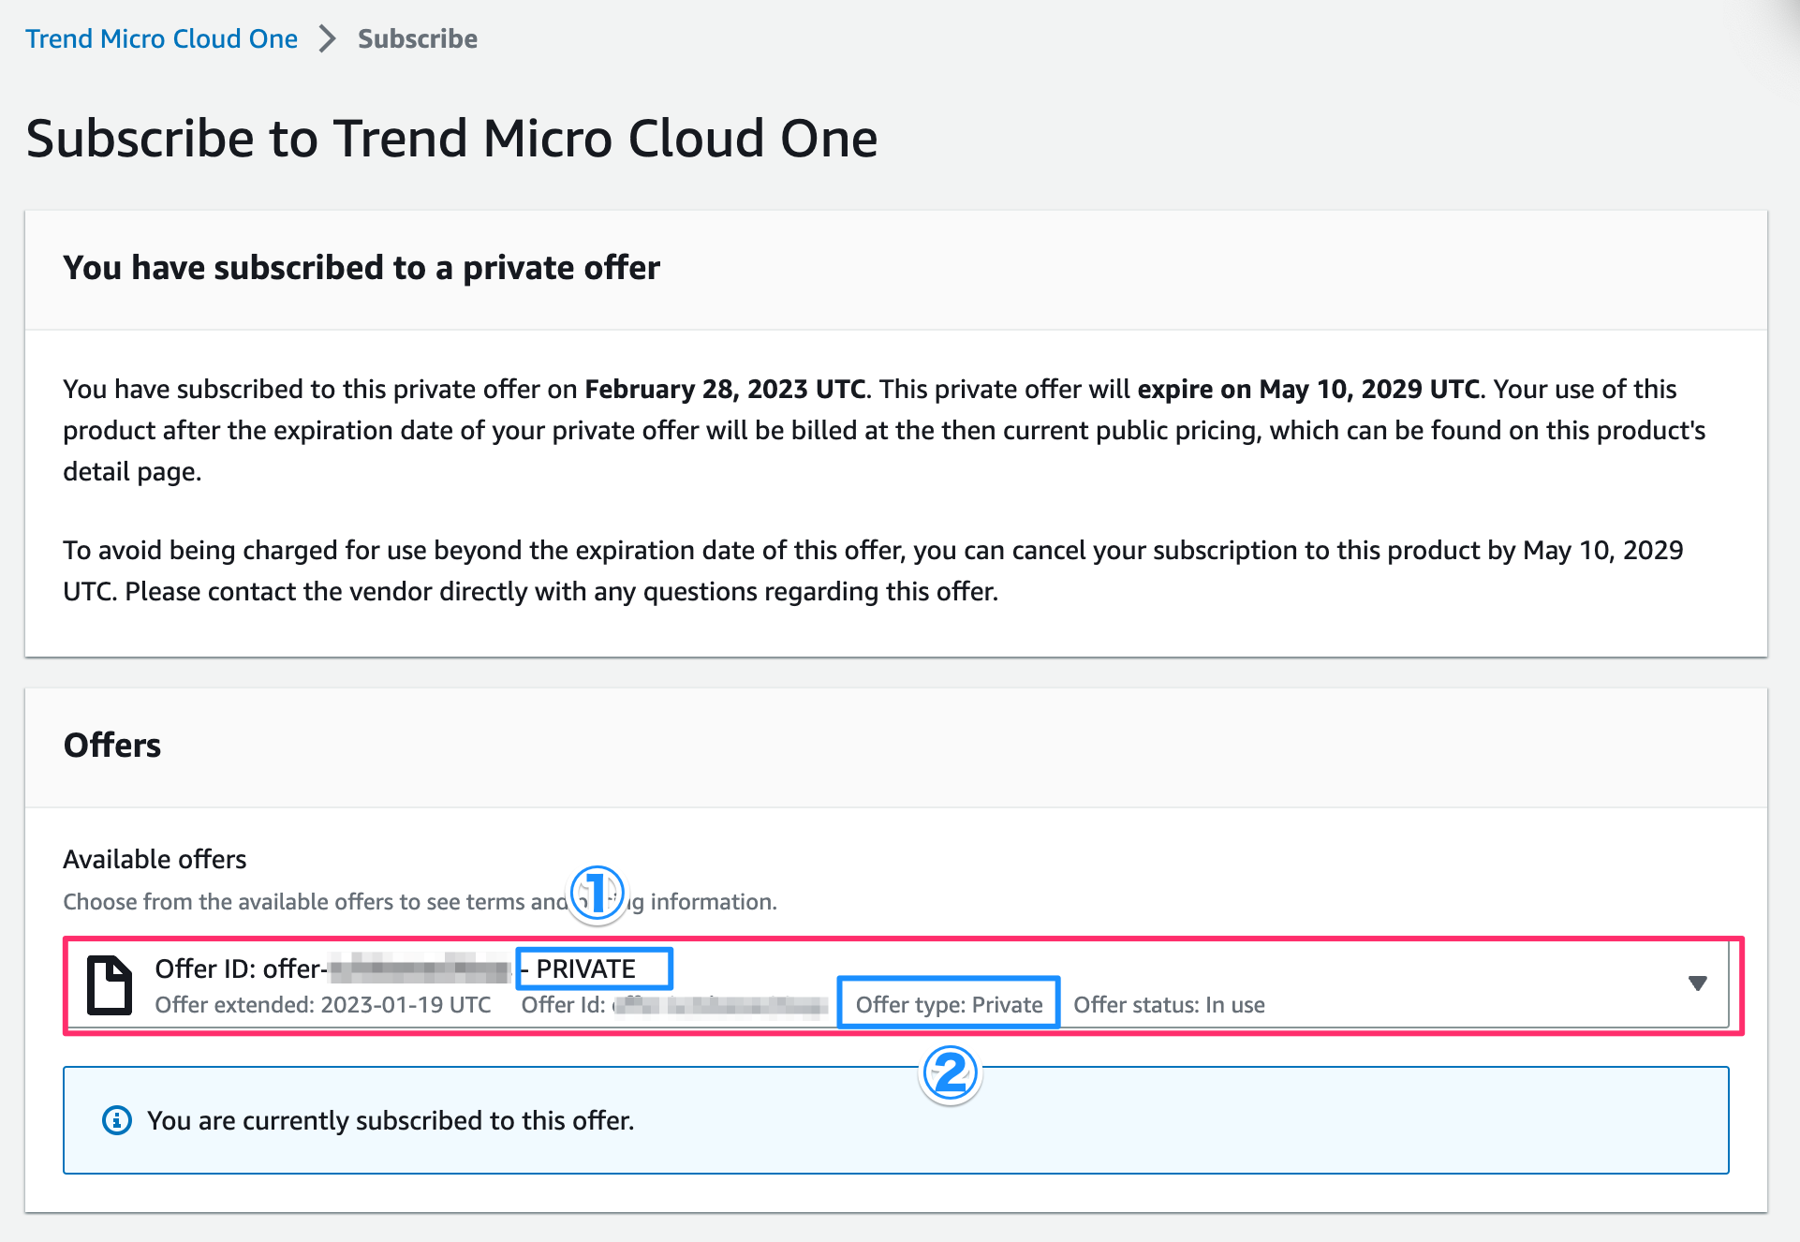Screen dimensions: 1800x1242
Task: Click the breadcrumb chevron separator icon
Action: [326, 38]
